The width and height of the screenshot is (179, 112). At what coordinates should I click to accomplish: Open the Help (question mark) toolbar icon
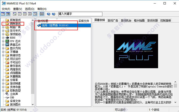[54, 14]
